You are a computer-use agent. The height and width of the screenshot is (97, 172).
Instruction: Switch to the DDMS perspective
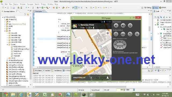[163, 8]
